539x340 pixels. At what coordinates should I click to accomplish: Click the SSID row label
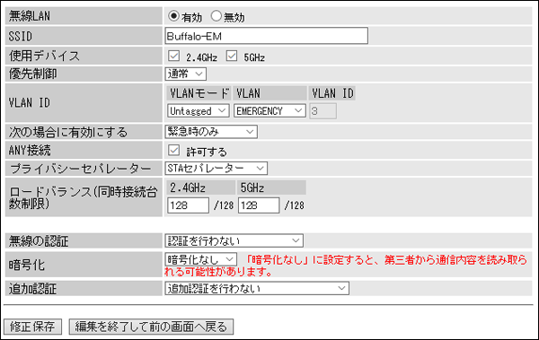coord(21,36)
